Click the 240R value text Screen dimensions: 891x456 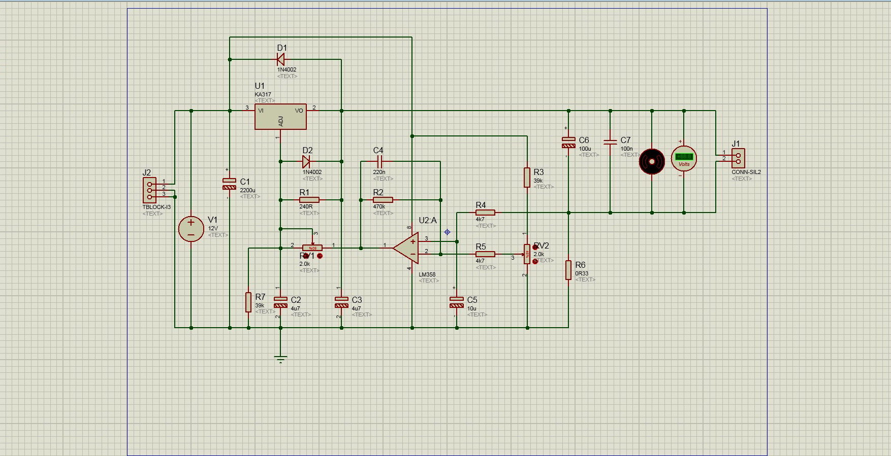click(x=306, y=206)
